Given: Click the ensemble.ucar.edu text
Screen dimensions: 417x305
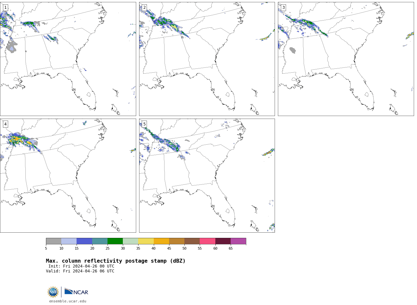Looking at the screenshot, I should [x=68, y=301].
